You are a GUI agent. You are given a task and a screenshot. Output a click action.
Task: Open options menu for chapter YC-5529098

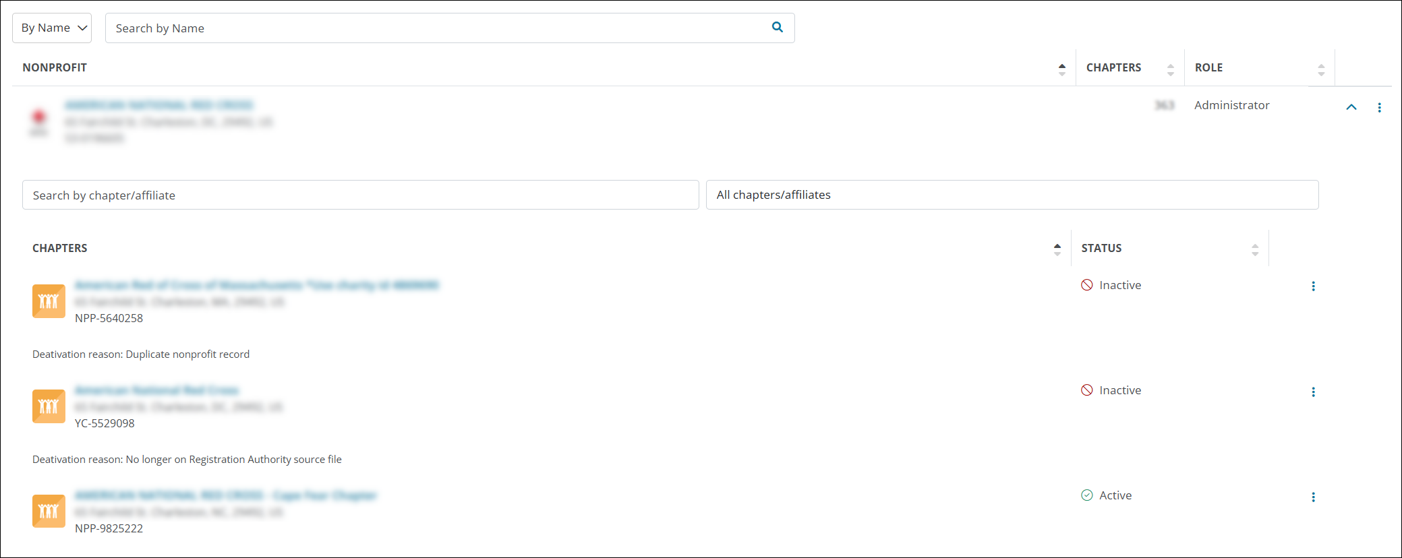(x=1312, y=392)
